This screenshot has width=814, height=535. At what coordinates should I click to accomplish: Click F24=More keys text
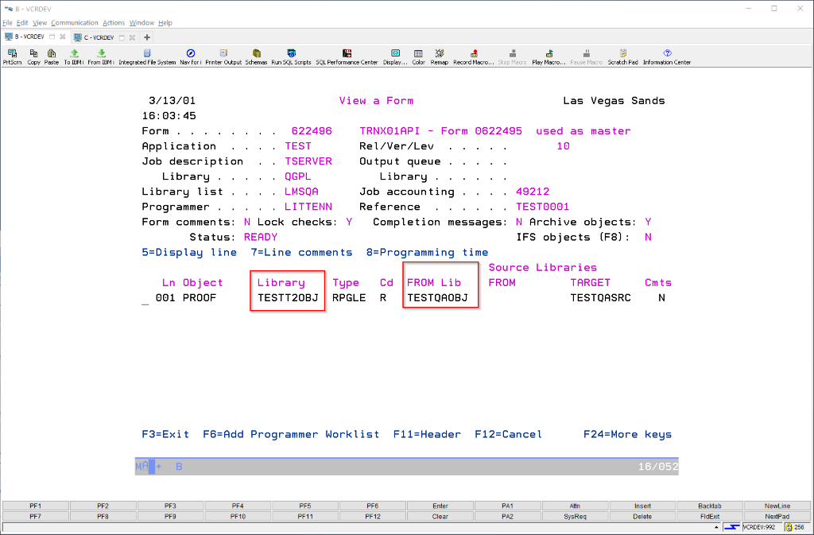click(627, 434)
